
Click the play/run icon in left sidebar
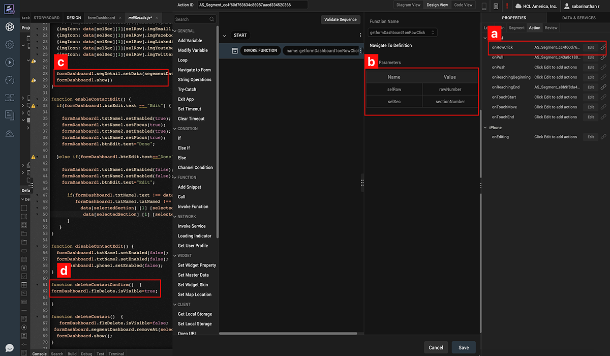click(10, 62)
